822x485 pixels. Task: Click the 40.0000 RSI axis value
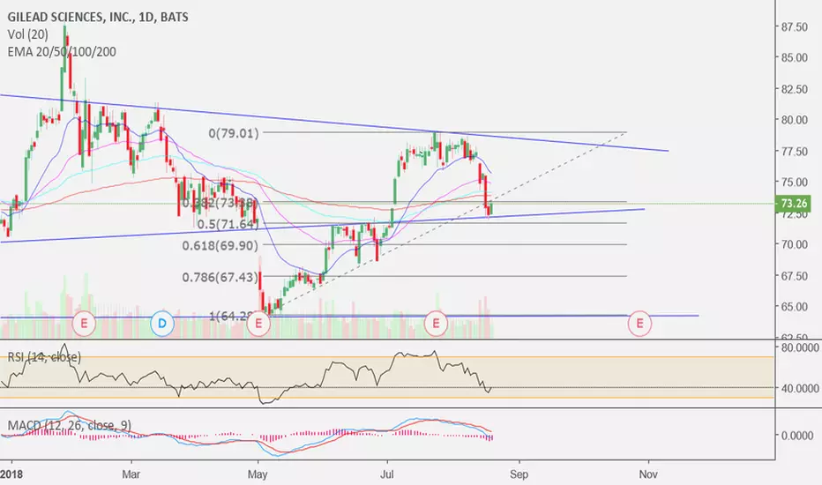[x=798, y=389]
